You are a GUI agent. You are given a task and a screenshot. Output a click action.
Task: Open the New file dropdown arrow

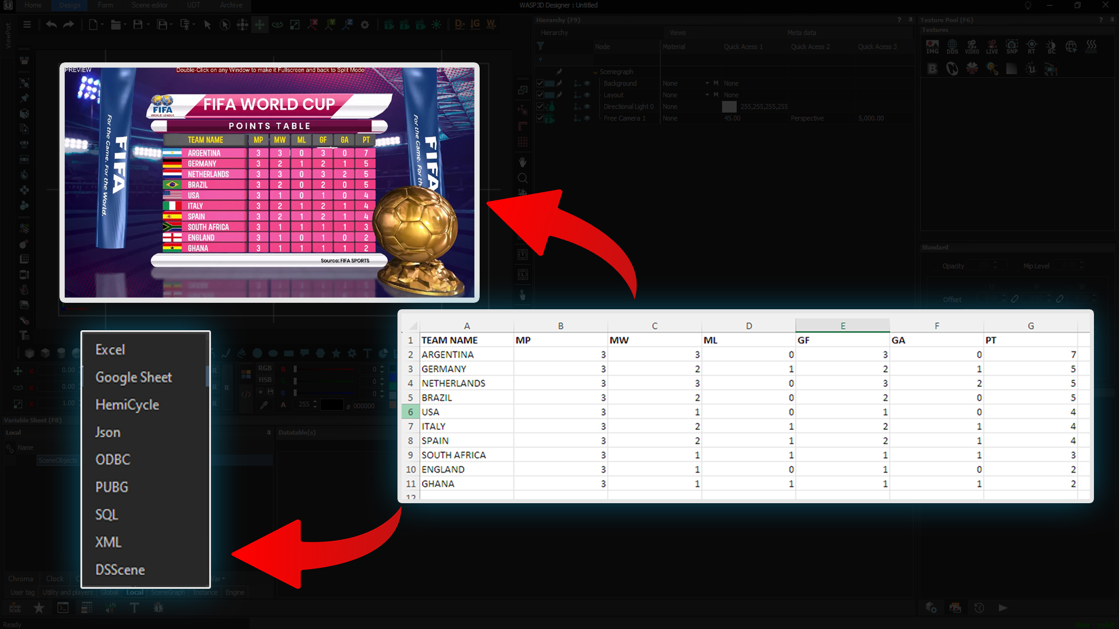pyautogui.click(x=102, y=24)
